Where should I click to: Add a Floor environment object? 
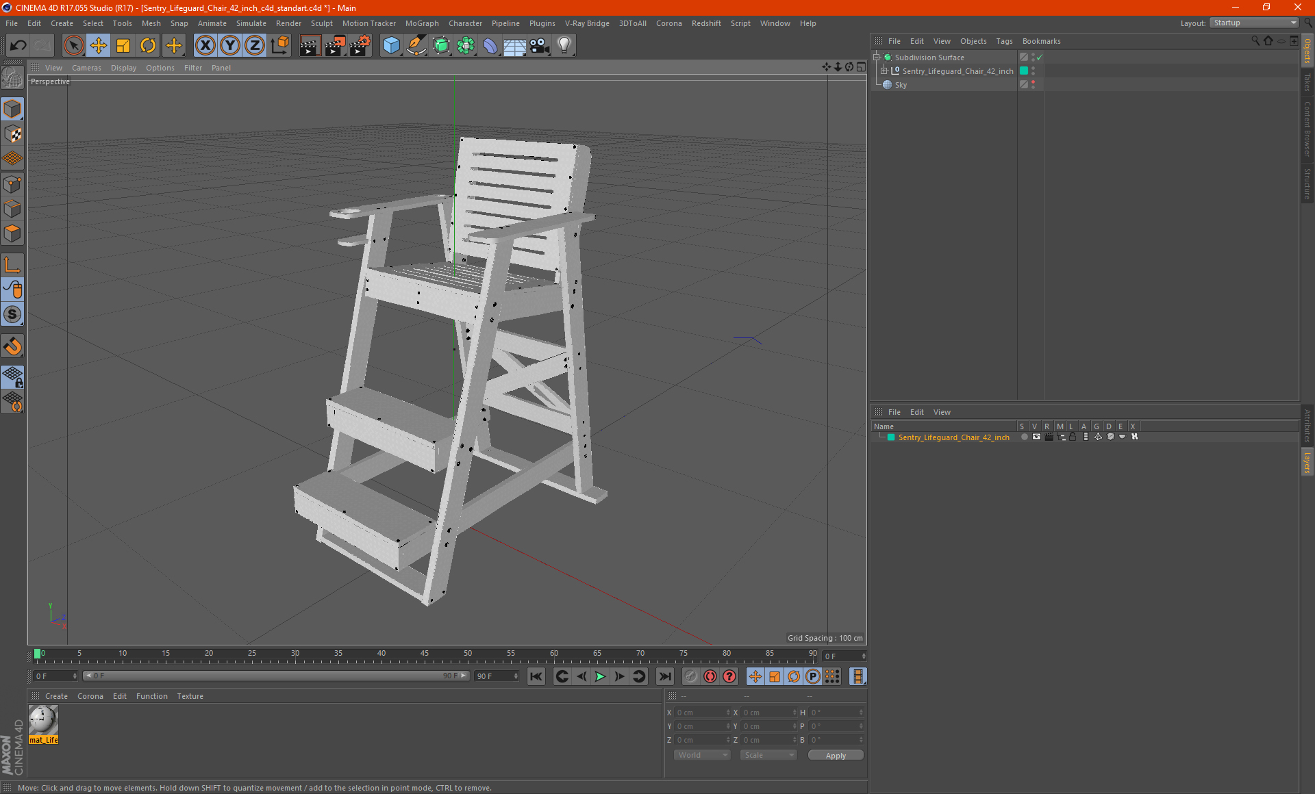514,46
